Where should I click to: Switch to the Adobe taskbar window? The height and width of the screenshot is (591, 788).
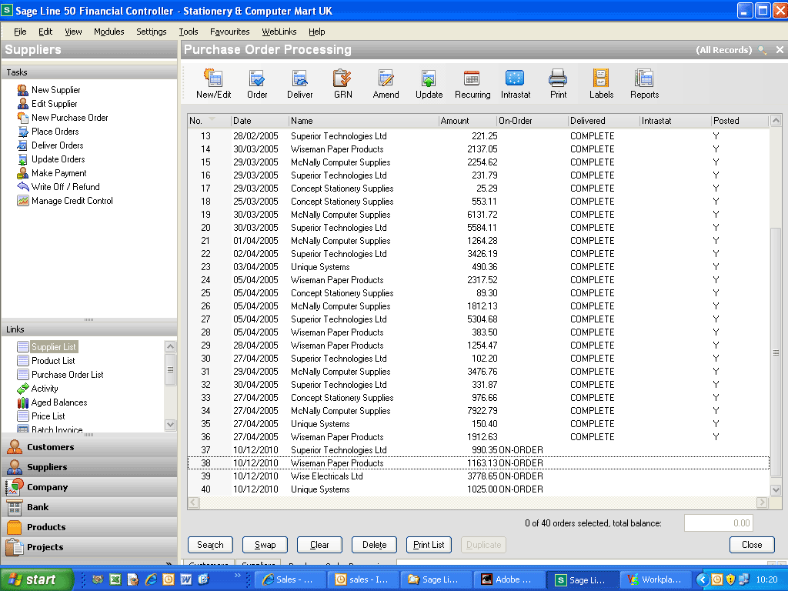[509, 579]
